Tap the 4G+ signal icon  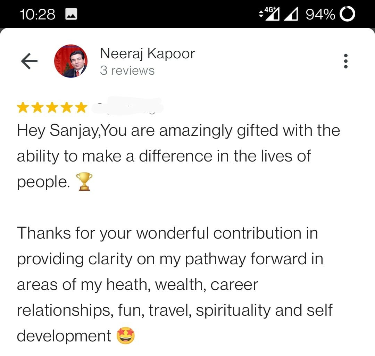[269, 14]
